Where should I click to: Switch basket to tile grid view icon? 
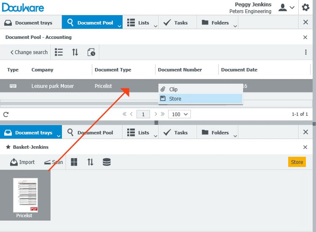[x=74, y=162]
